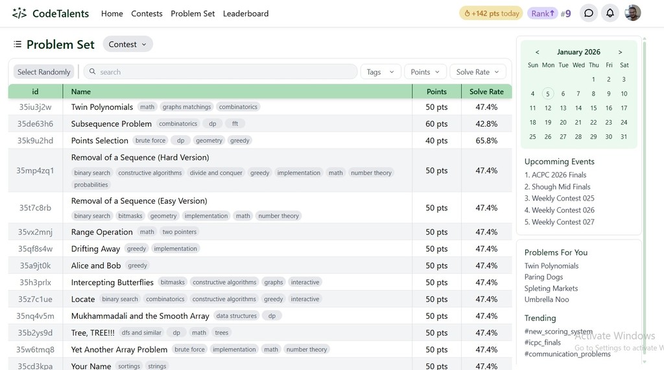Open the notifications bell
This screenshot has width=664, height=370.
click(x=610, y=13)
